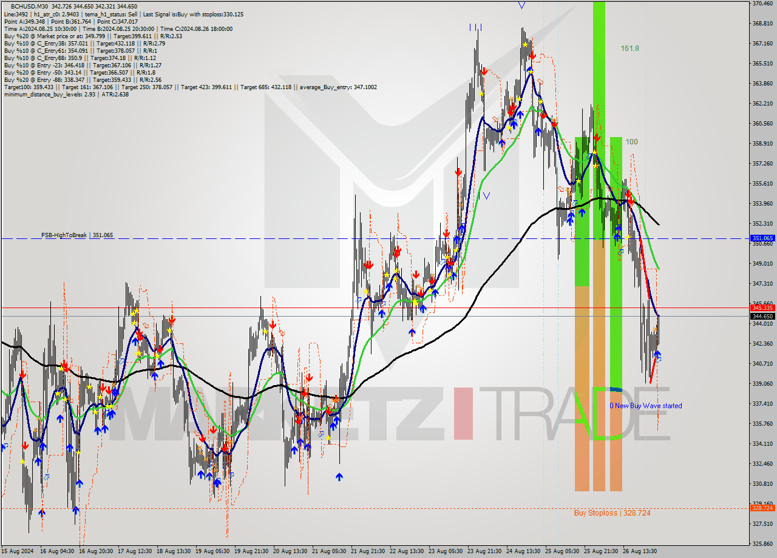Click the '24 Aug 13:30' time label
Viewport: 777px width, 558px height.
tap(523, 551)
